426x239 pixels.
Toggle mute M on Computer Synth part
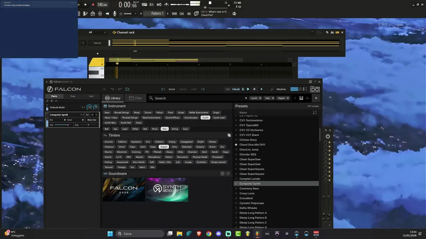point(92,115)
